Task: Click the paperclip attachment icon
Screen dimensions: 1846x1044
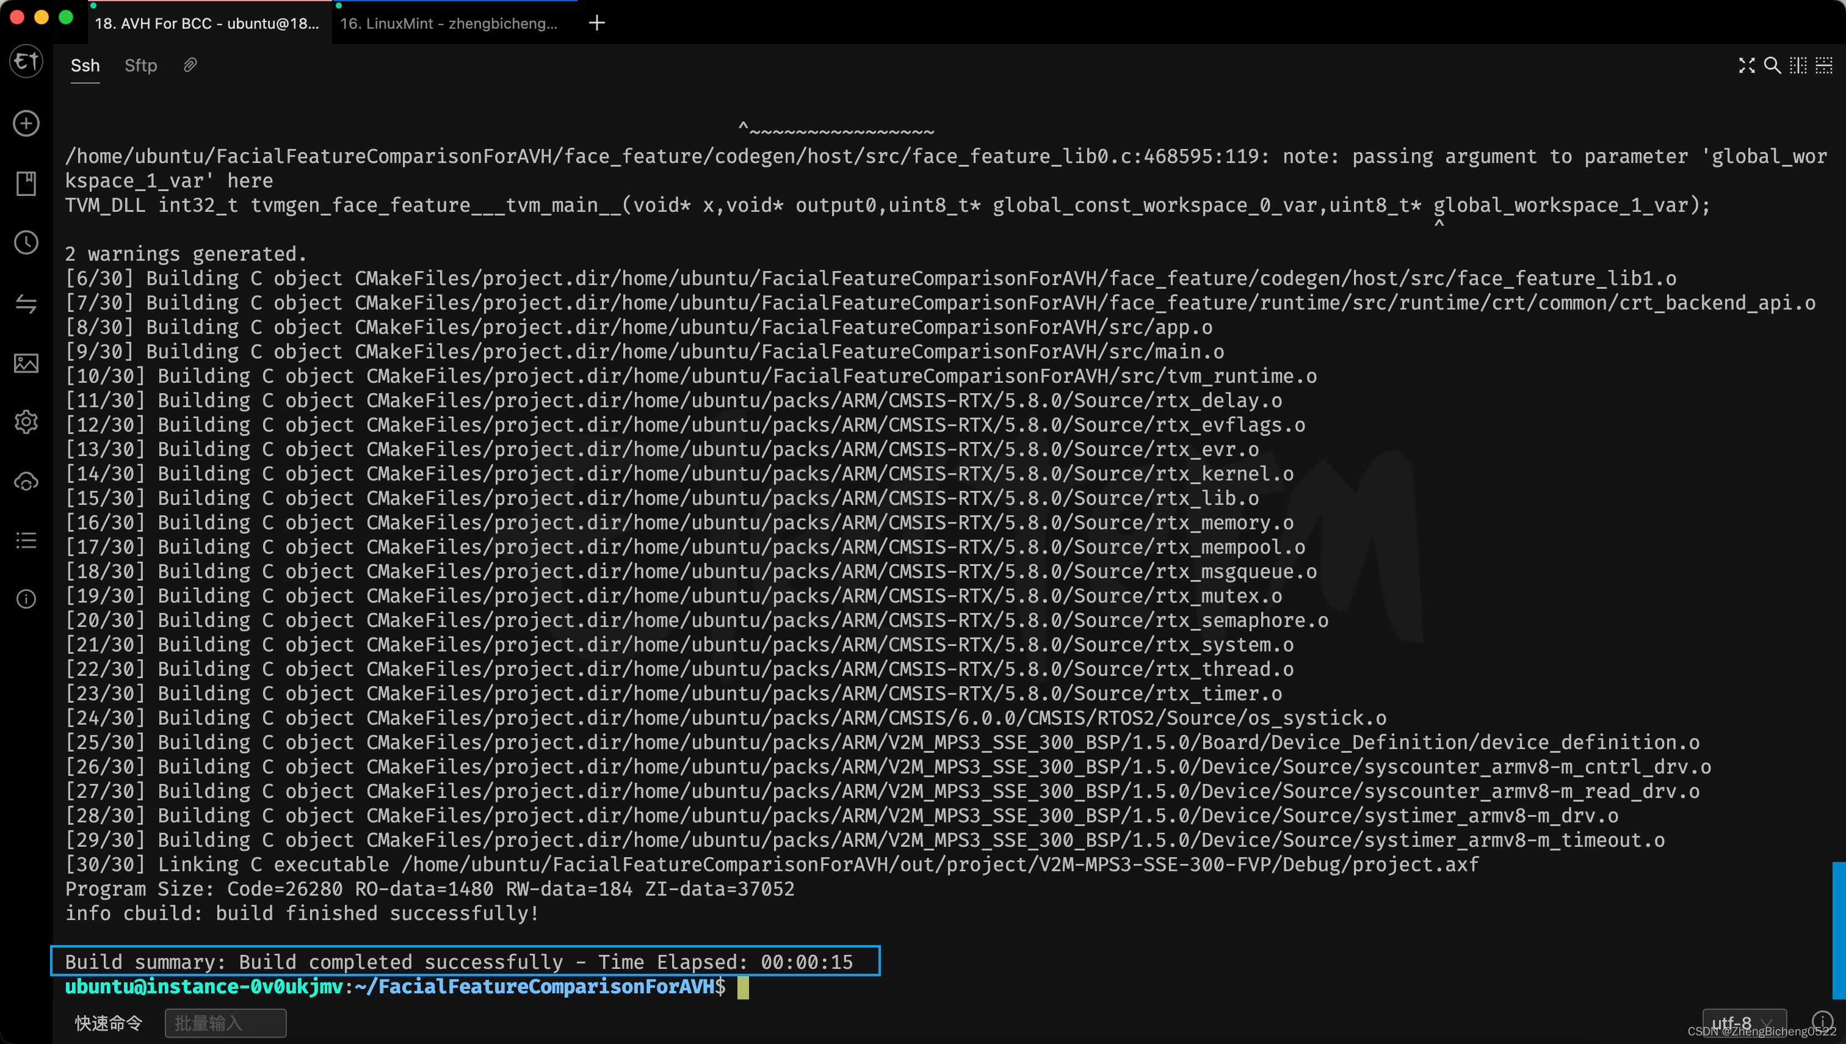Action: pos(190,65)
